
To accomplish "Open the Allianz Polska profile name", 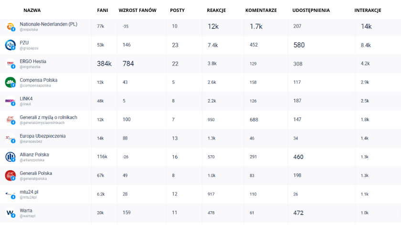I will click(x=34, y=154).
